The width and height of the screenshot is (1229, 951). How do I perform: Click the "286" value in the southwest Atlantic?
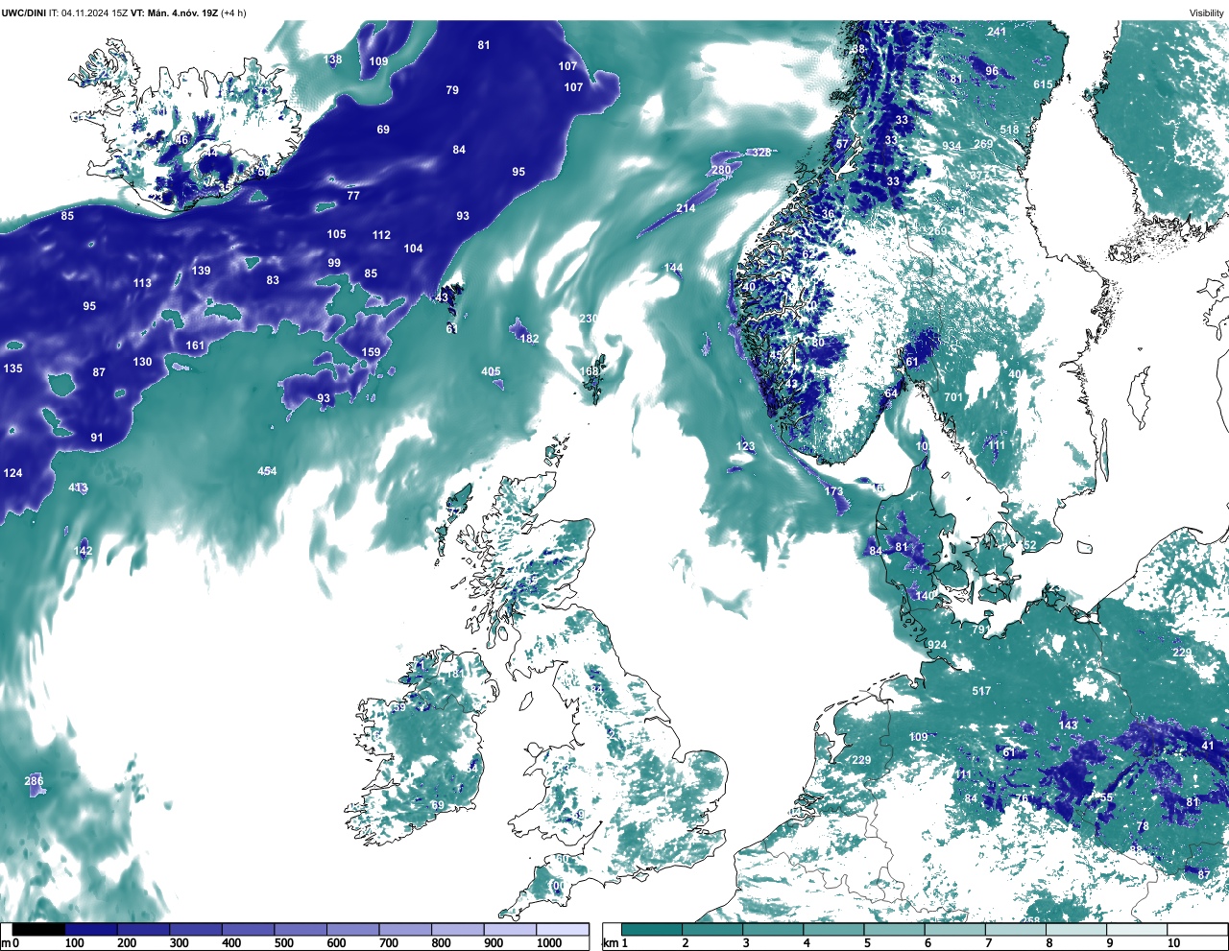point(34,781)
